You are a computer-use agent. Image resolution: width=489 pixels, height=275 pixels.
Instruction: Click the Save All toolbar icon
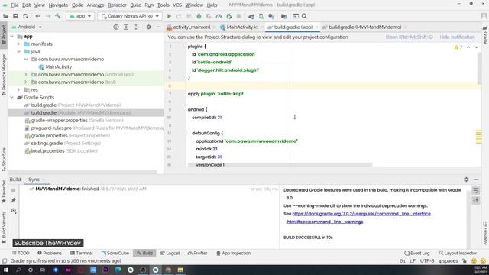click(15, 16)
